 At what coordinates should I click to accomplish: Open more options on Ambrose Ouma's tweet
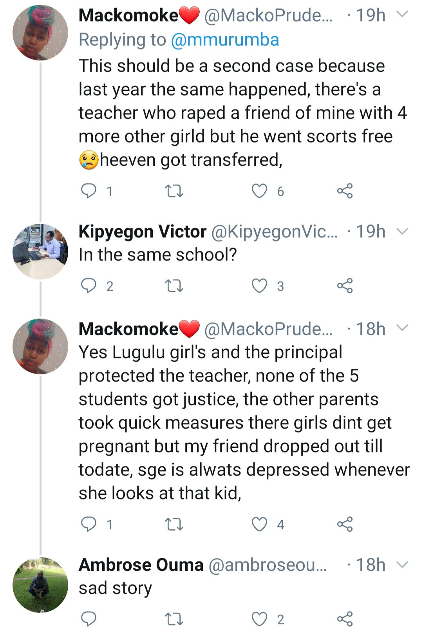[402, 565]
